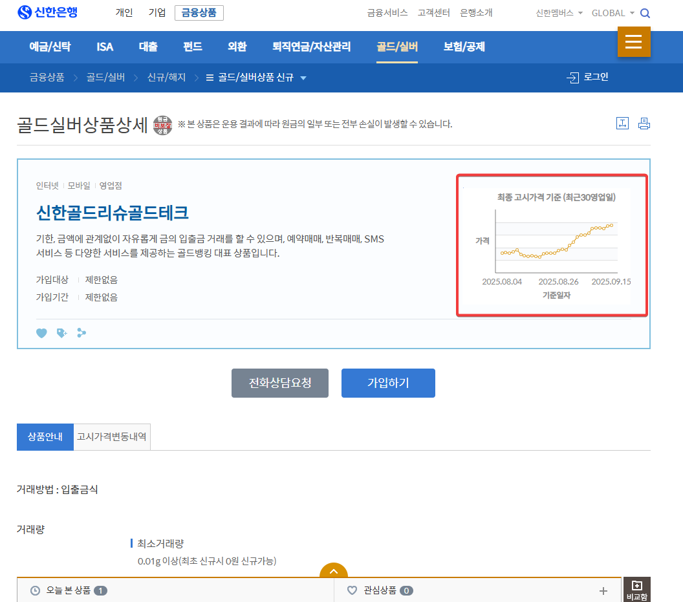Viewport: 683px width, 602px height.
Task: Open the 펀드 menu
Action: tap(193, 47)
